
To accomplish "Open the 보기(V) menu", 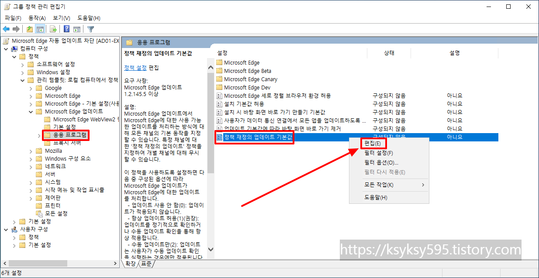I will [62, 18].
